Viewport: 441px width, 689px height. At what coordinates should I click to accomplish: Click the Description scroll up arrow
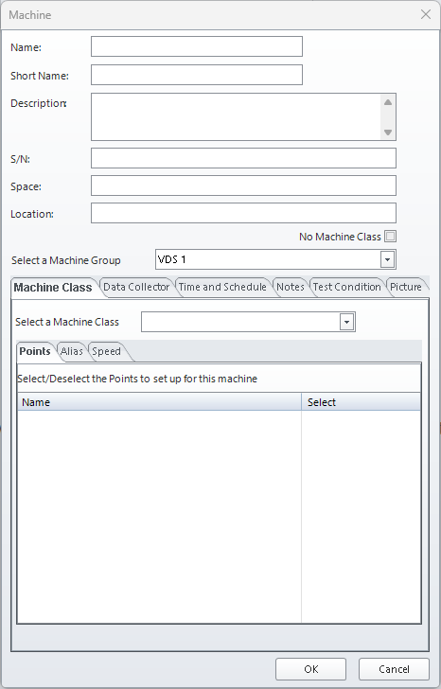(x=388, y=102)
